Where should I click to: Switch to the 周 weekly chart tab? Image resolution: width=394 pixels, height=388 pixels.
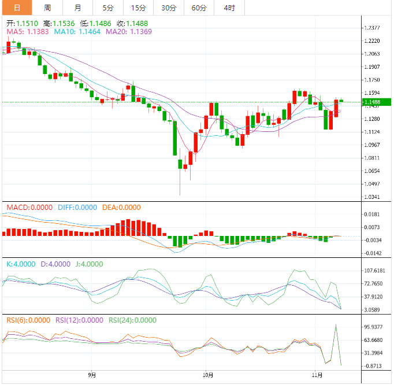pyautogui.click(x=47, y=8)
